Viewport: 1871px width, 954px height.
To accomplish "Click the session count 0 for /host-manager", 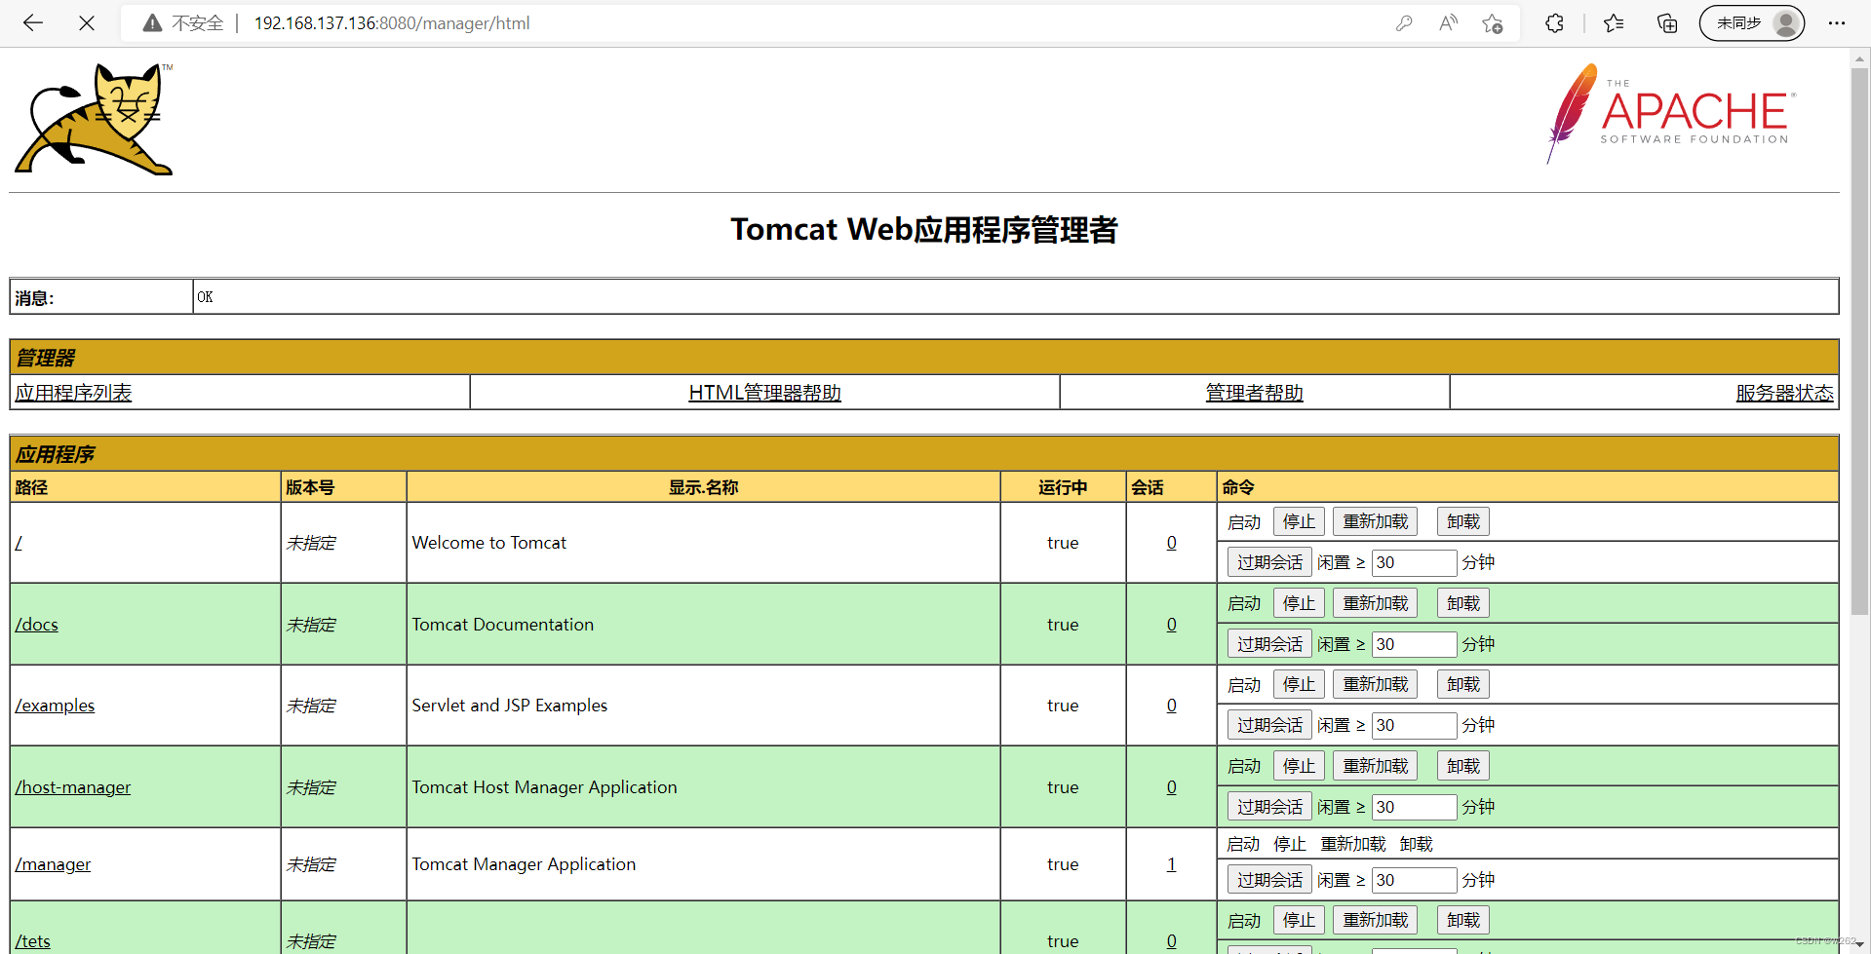I will [1171, 787].
